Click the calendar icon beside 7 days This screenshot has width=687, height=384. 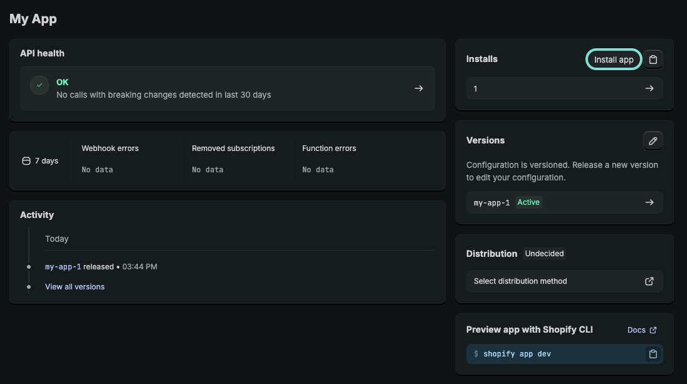26,161
